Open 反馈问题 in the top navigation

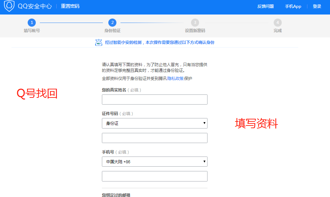click(266, 6)
